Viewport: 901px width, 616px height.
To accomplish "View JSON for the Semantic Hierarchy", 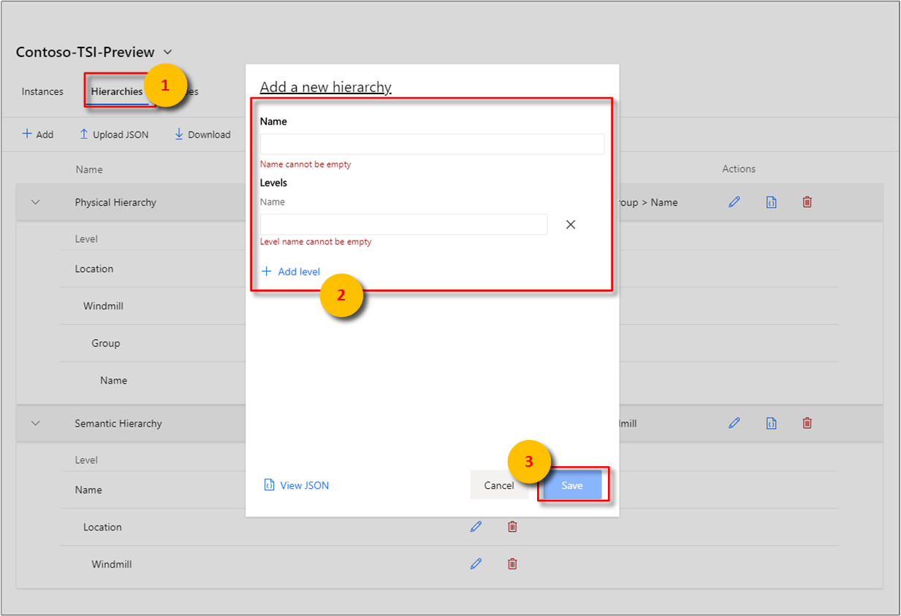I will tap(771, 423).
